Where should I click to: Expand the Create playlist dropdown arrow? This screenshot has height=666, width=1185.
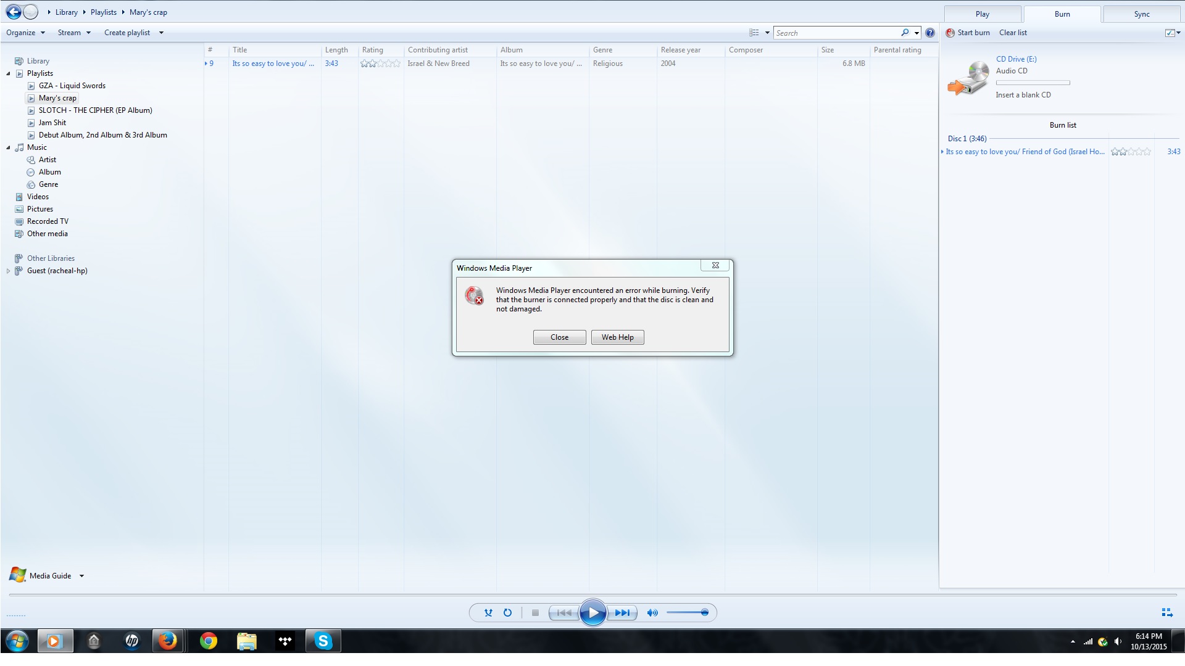[x=161, y=33]
